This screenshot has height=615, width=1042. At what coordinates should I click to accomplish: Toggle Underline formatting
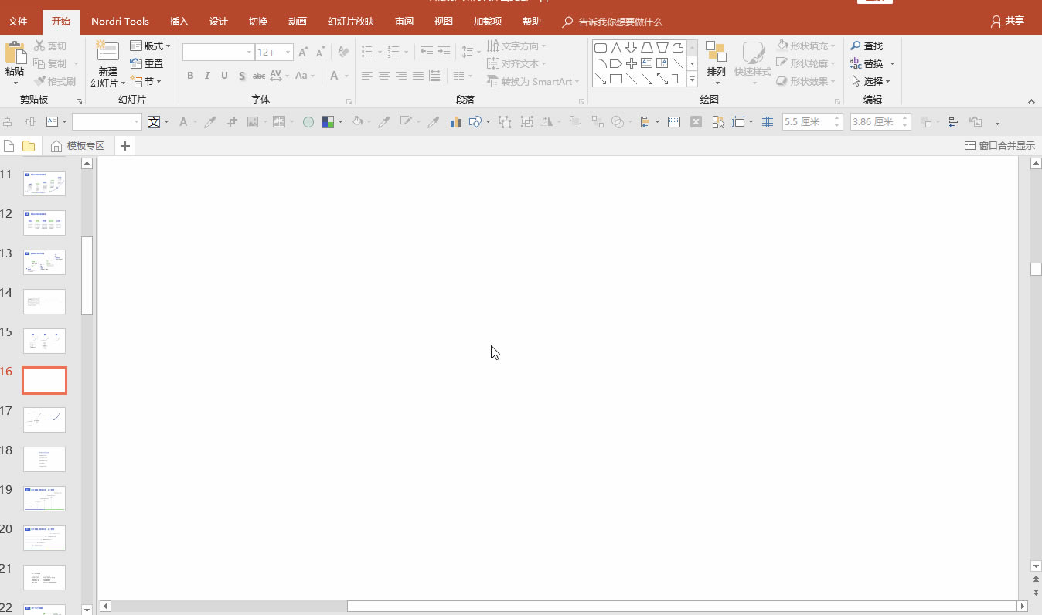tap(224, 76)
